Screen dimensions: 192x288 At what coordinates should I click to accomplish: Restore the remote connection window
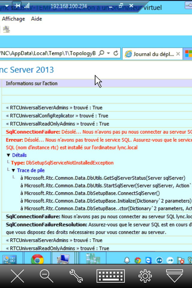[x=121, y=6]
